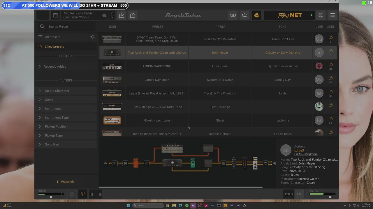Click the save preset download icon
Viewport: 373px width, 209px height.
coord(122,15)
